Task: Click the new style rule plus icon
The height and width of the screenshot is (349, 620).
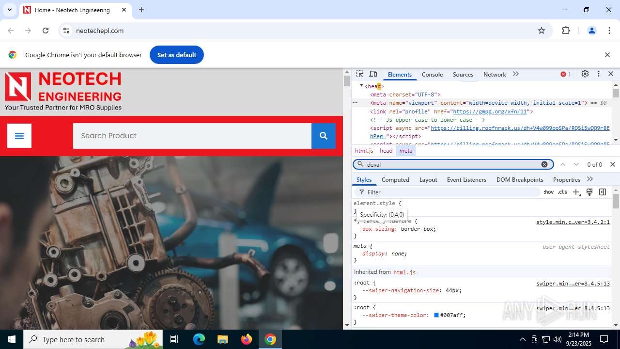Action: [576, 192]
